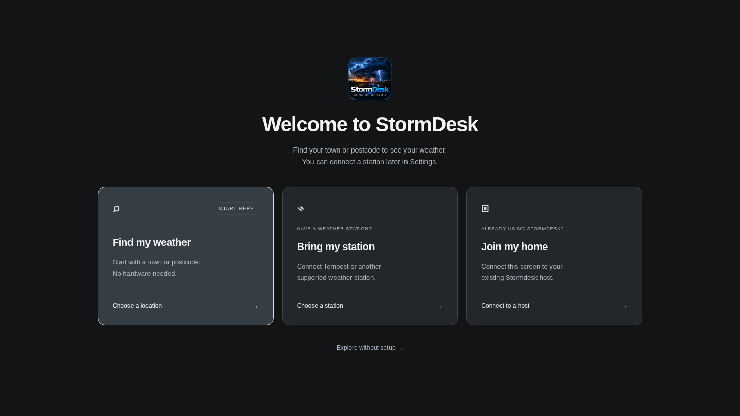Click the square host icon on Join my home
Image resolution: width=740 pixels, height=416 pixels.
pos(485,209)
